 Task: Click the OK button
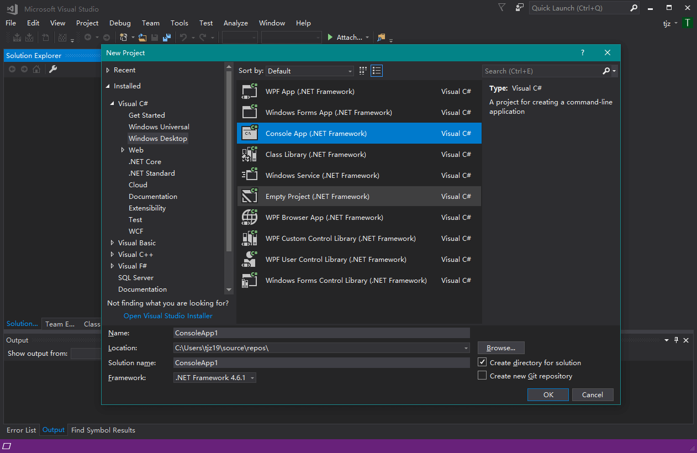pyautogui.click(x=548, y=394)
